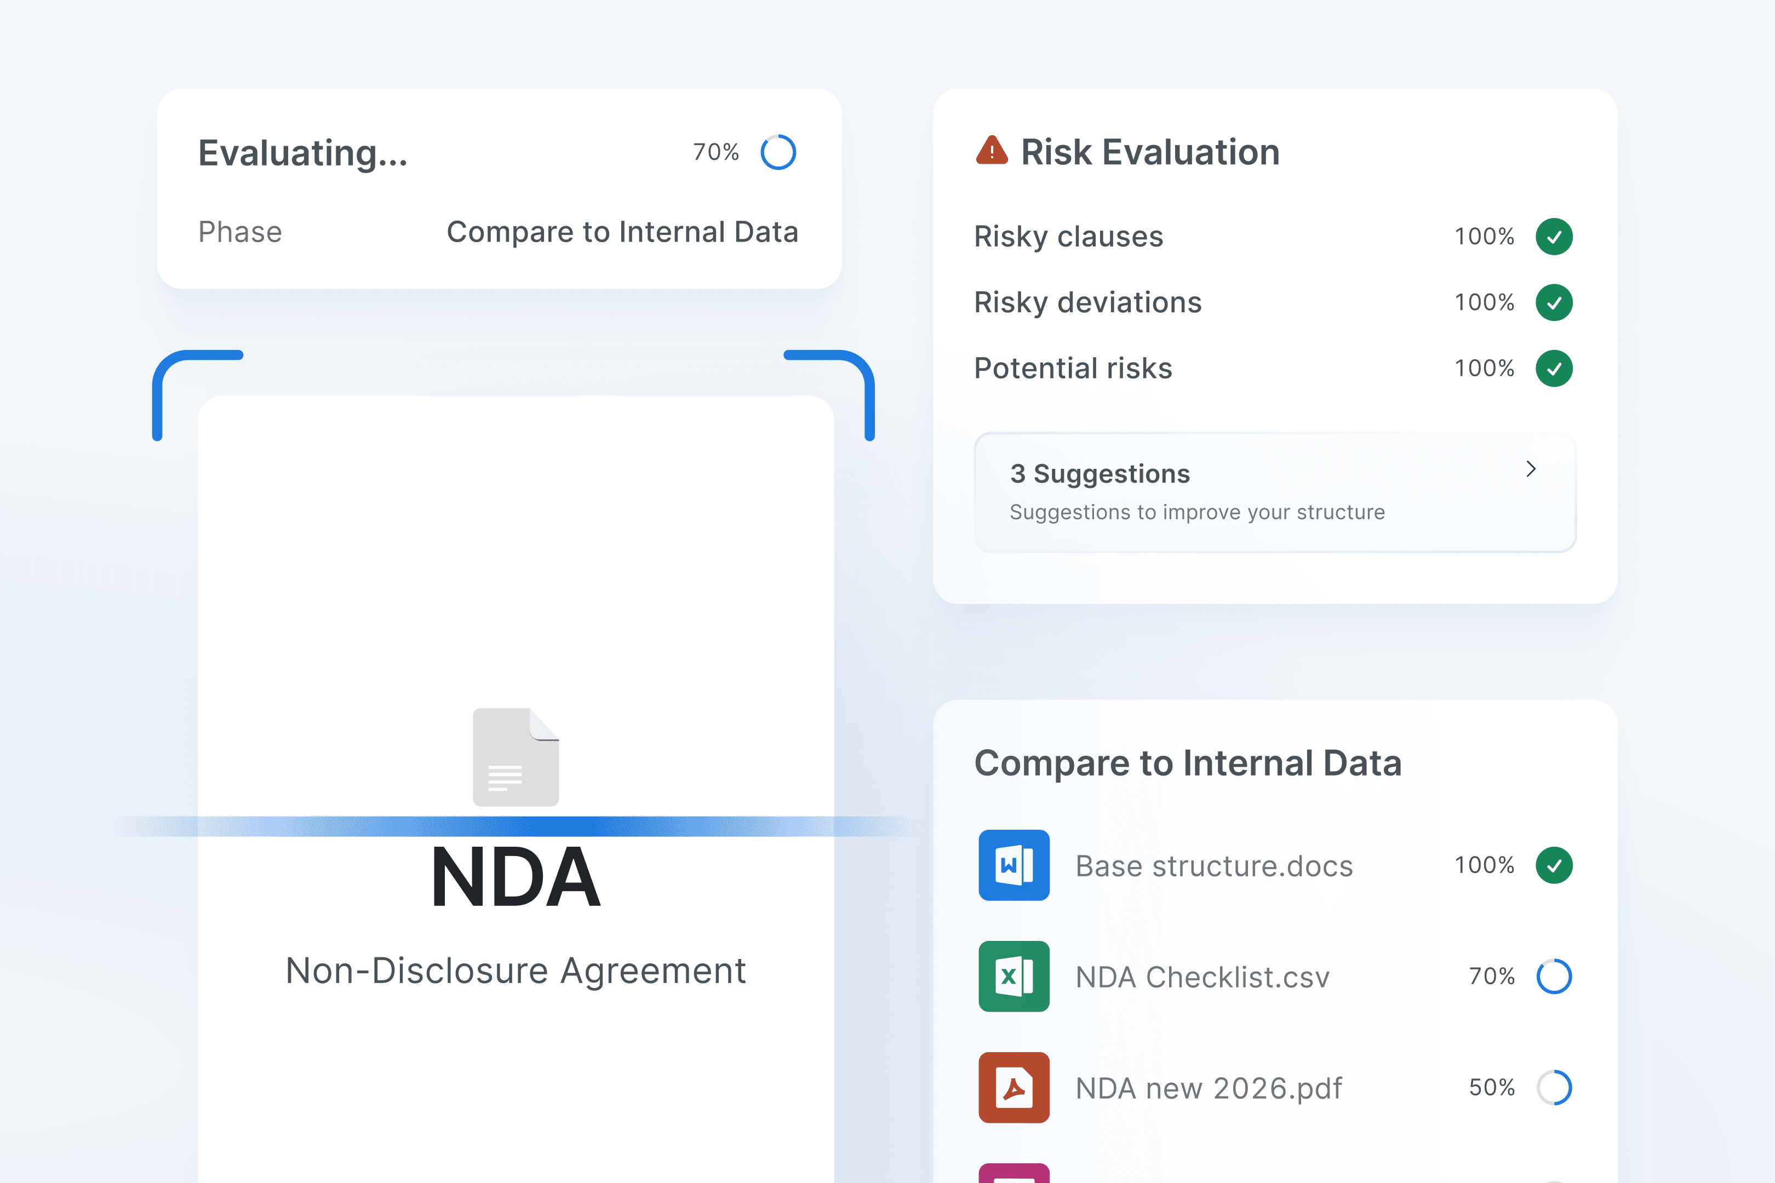Click the NDA new 2026.pdf file name

pyautogui.click(x=1208, y=1088)
